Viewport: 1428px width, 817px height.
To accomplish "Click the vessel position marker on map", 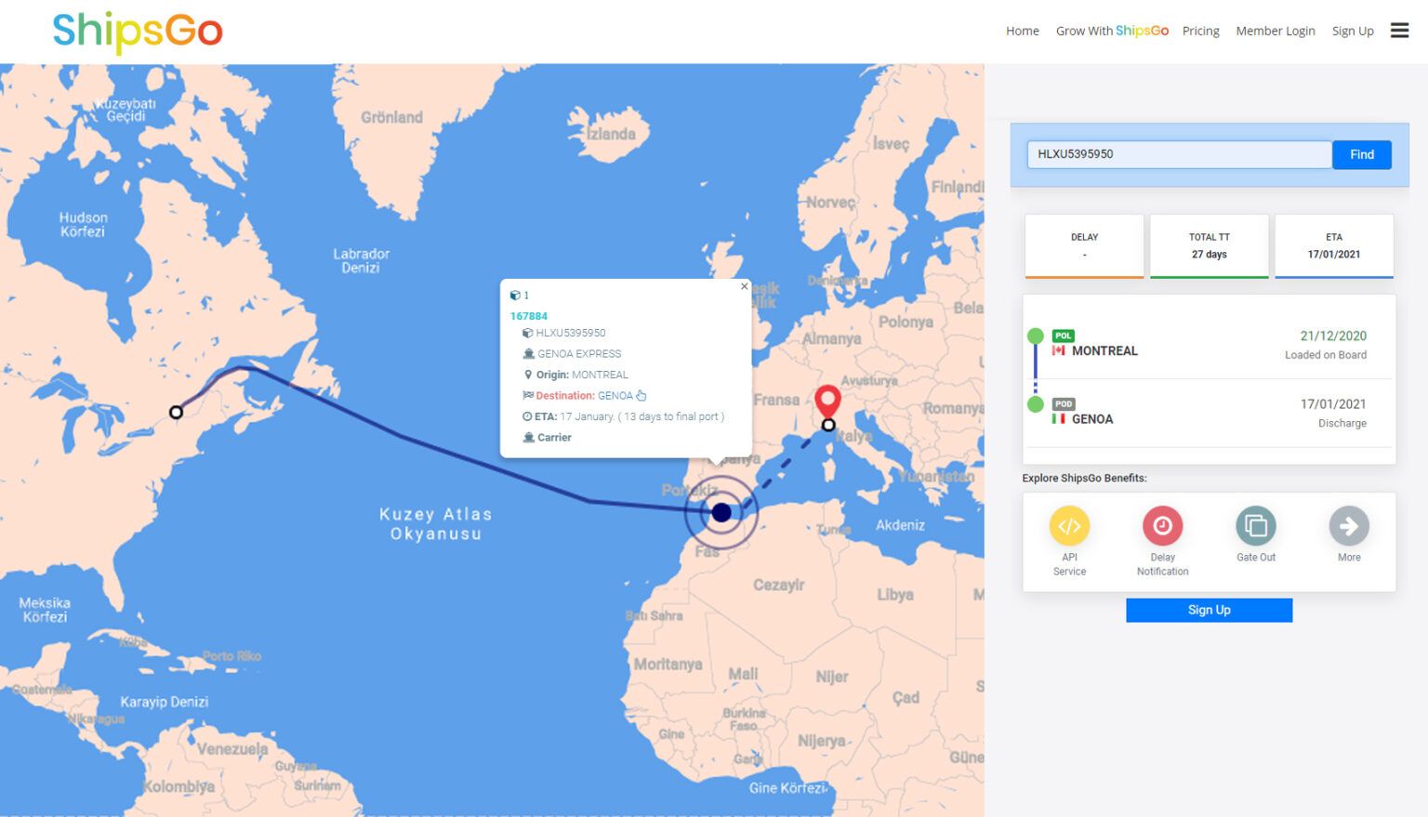I will [x=721, y=512].
